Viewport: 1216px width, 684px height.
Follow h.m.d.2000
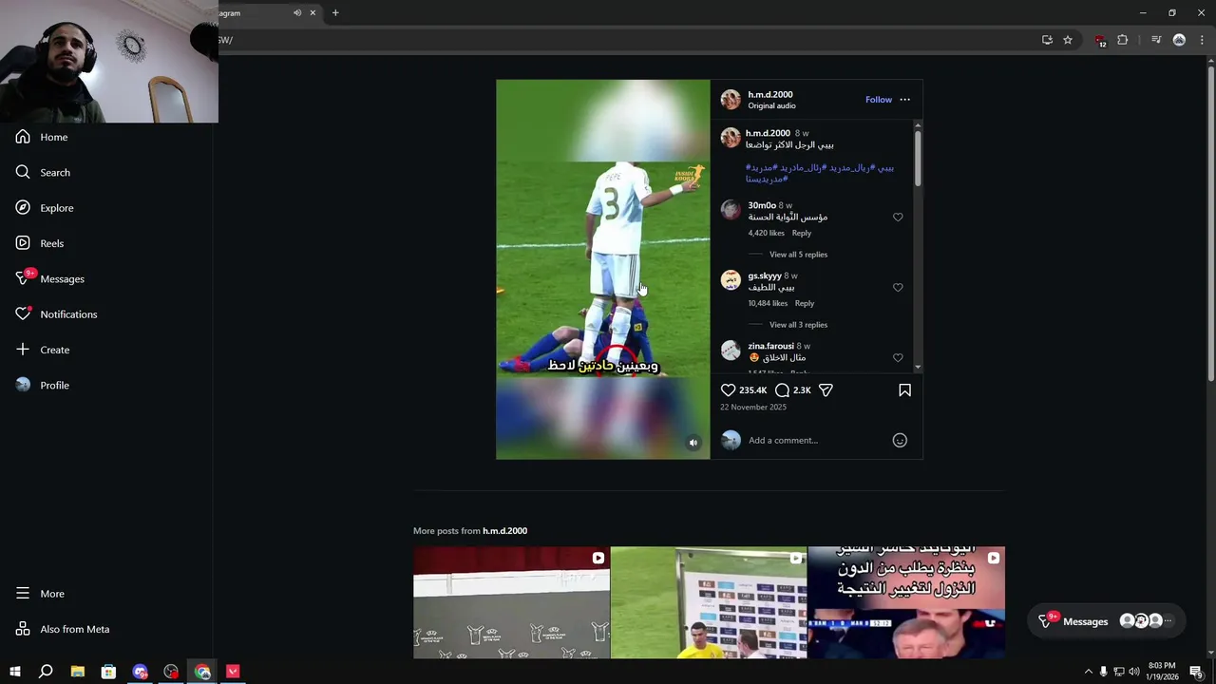pyautogui.click(x=879, y=100)
